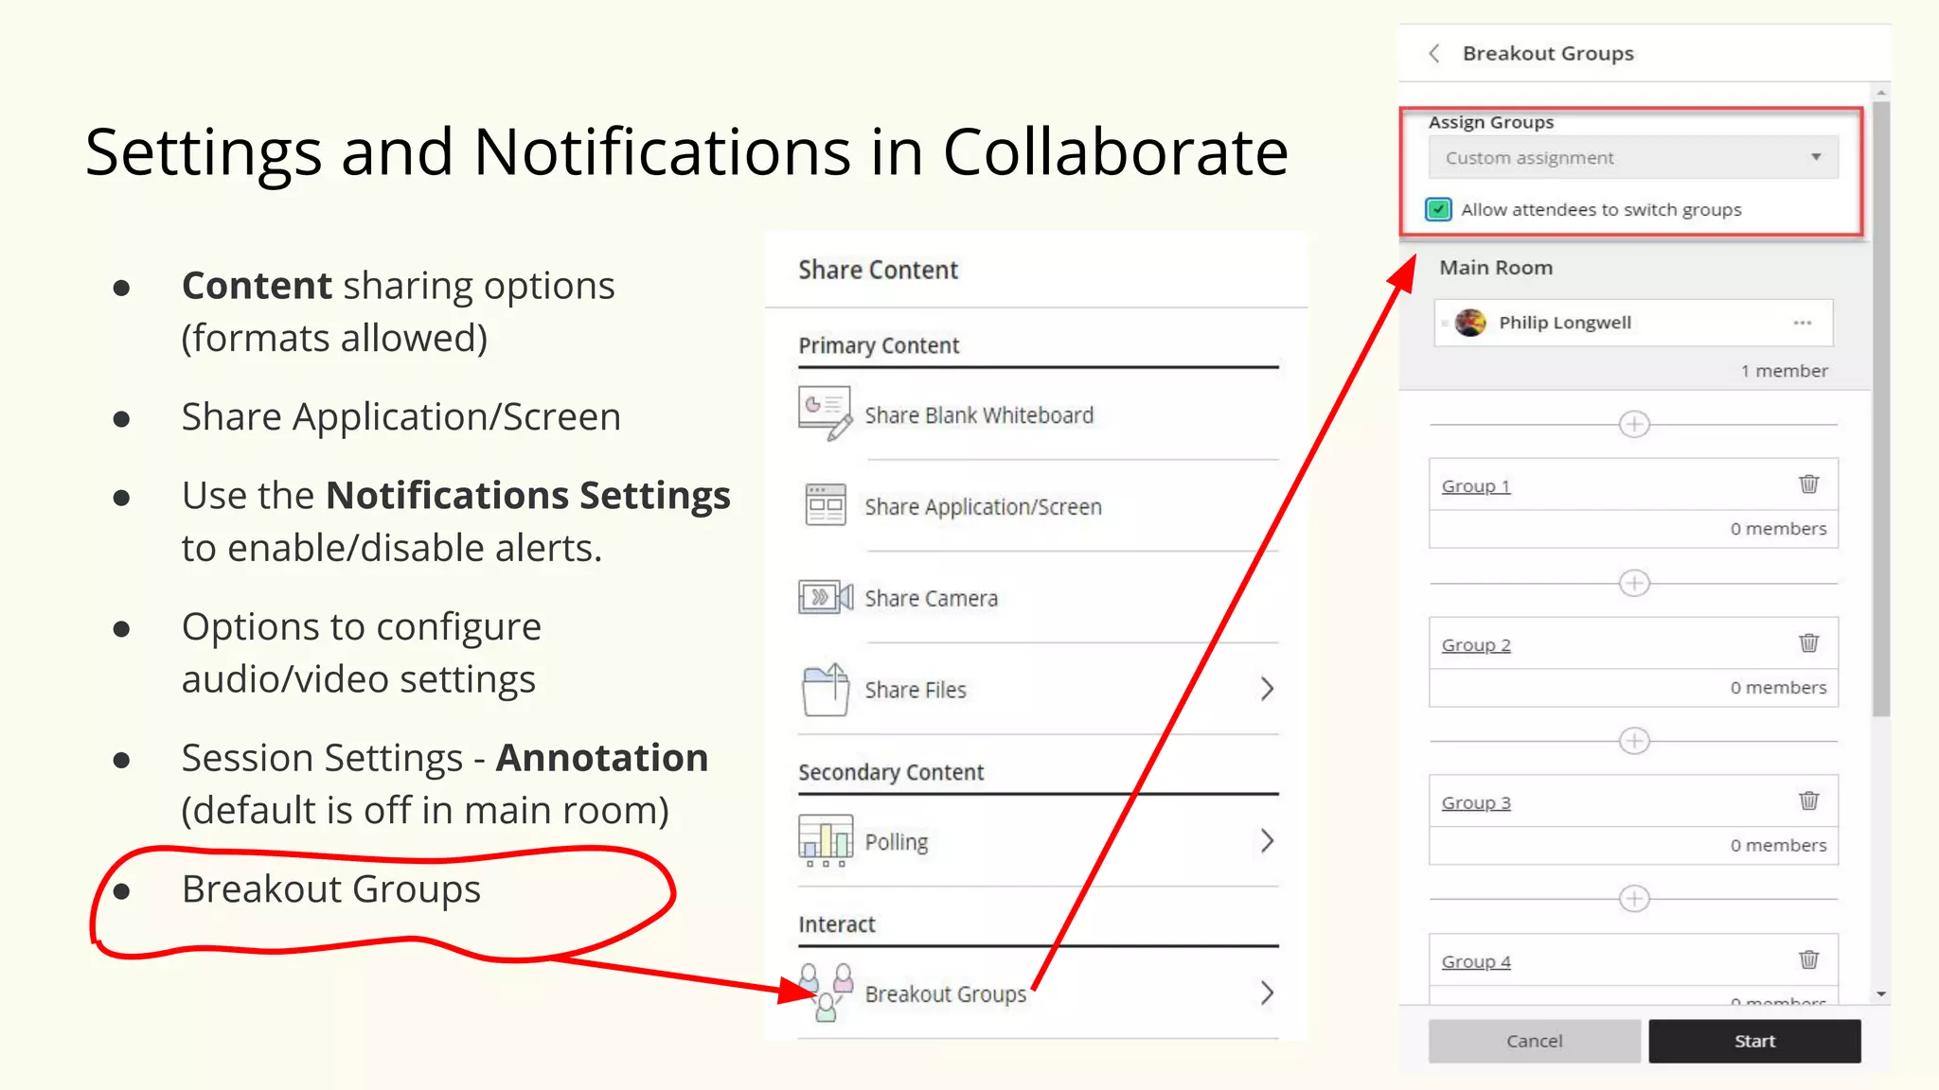The width and height of the screenshot is (1939, 1090).
Task: Click the breakout panel scrollbar thumb
Action: click(x=1881, y=407)
